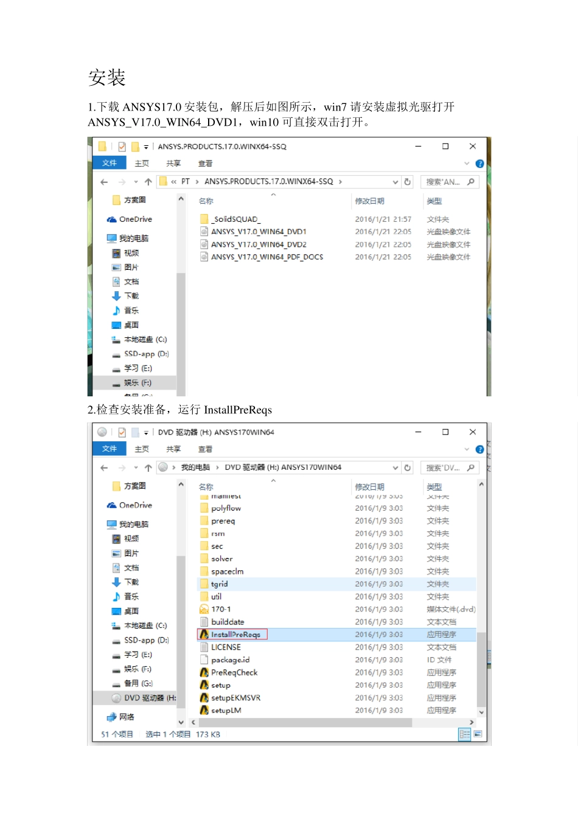This screenshot has height=817, width=578.
Task: Sort by 名称 column in DVD drive window
Action: pyautogui.click(x=206, y=487)
